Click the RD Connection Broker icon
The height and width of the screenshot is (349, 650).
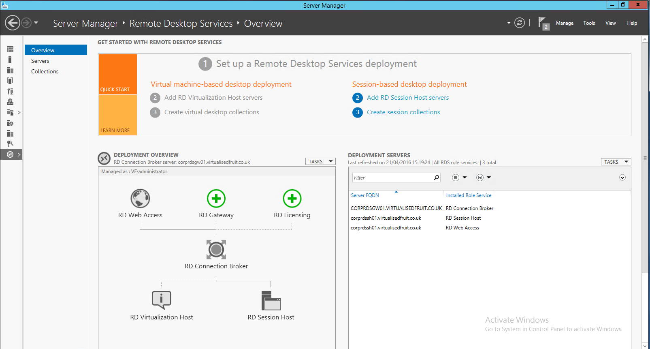216,249
